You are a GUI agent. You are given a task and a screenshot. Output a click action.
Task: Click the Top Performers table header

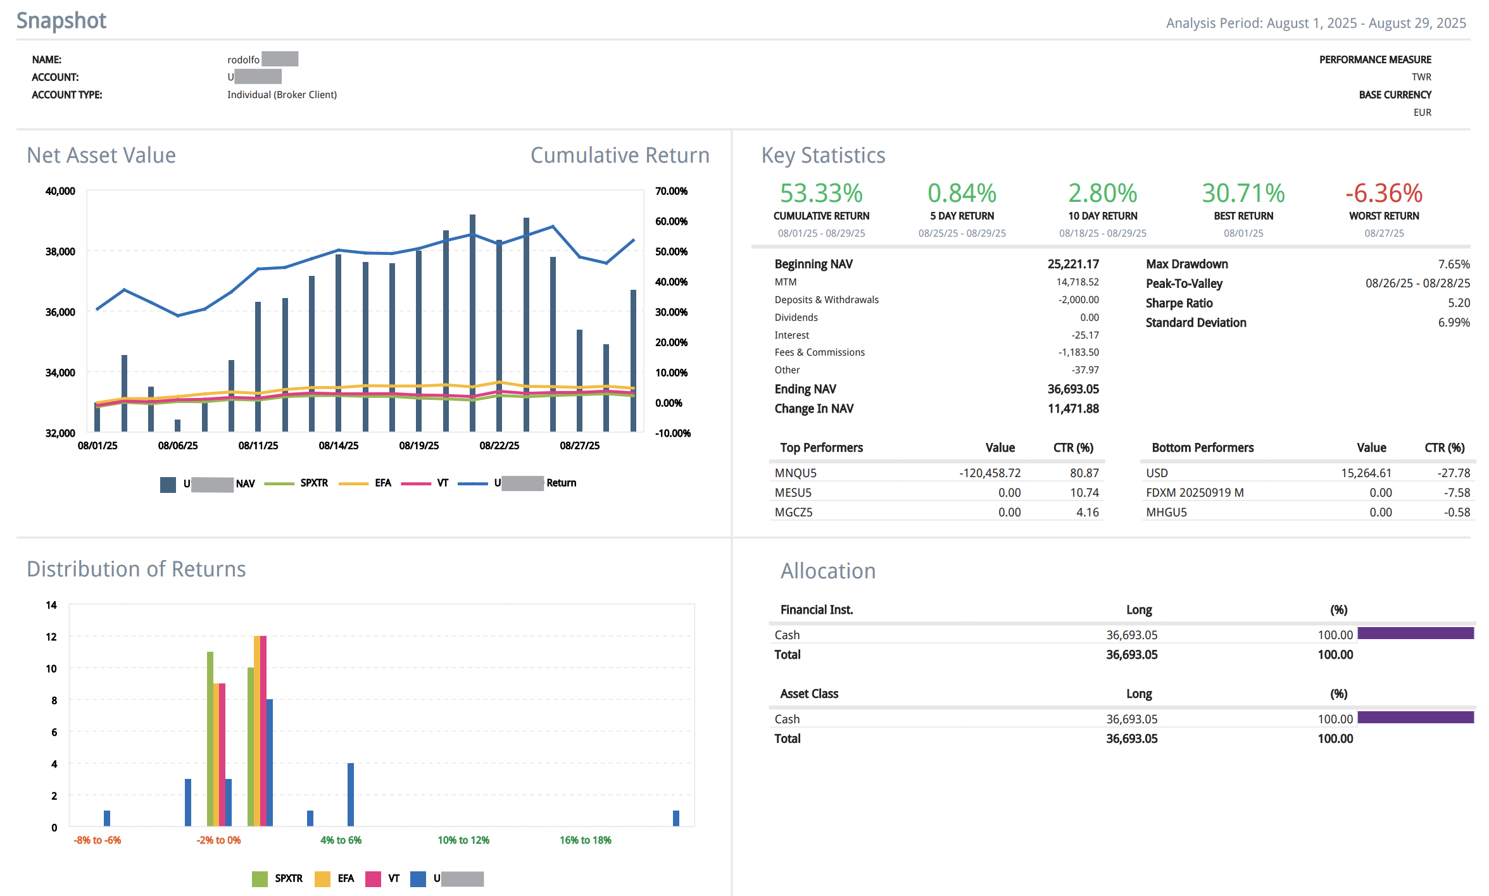pos(821,448)
